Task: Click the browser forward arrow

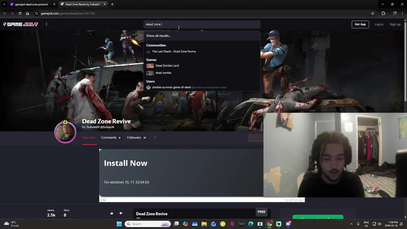Action: [12, 13]
